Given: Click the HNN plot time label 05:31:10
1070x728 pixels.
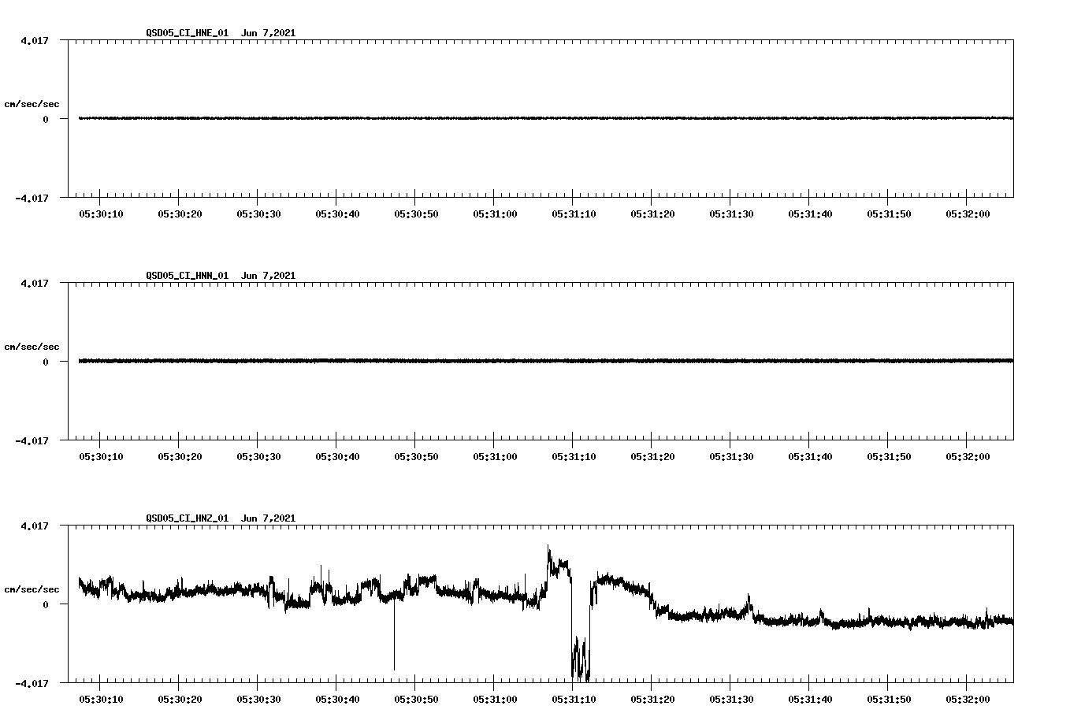Looking at the screenshot, I should point(574,457).
